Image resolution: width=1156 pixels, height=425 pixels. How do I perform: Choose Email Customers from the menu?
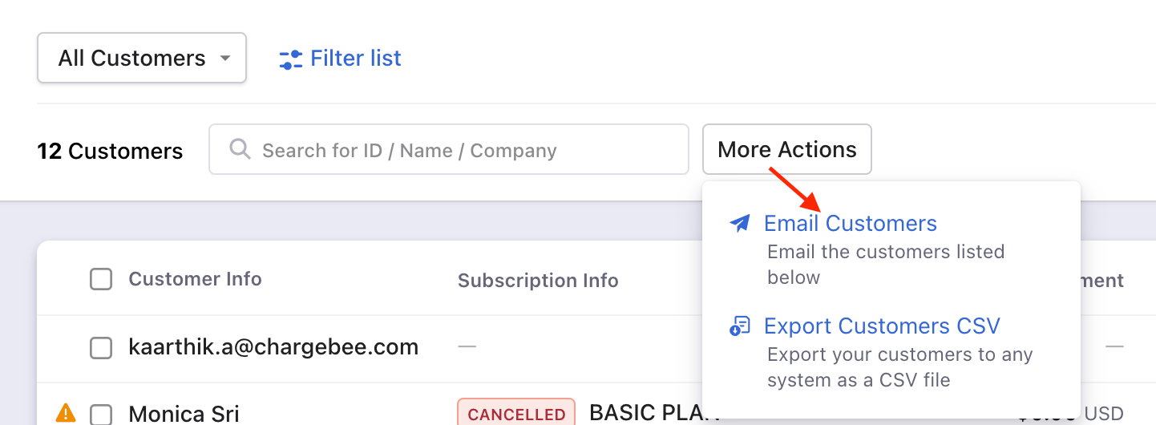[850, 224]
